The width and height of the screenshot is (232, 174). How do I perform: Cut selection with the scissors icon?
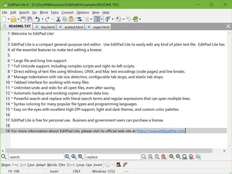tap(58, 19)
